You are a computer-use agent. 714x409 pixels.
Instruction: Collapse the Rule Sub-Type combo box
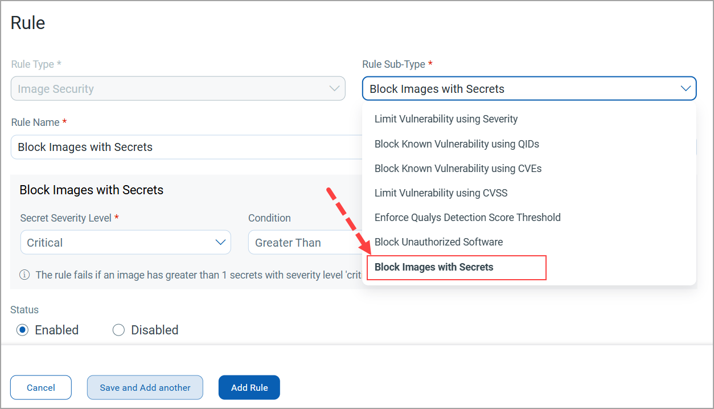[x=530, y=88]
